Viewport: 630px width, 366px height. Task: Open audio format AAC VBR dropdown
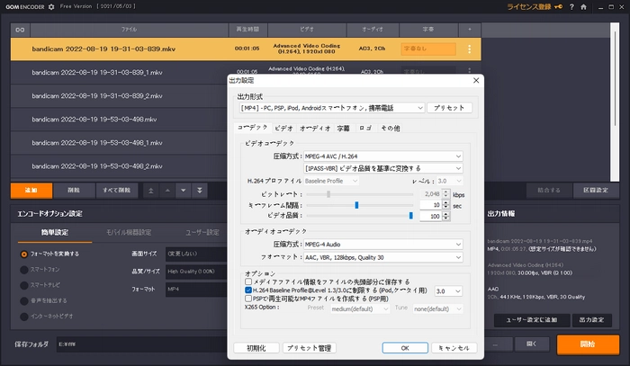pos(458,255)
